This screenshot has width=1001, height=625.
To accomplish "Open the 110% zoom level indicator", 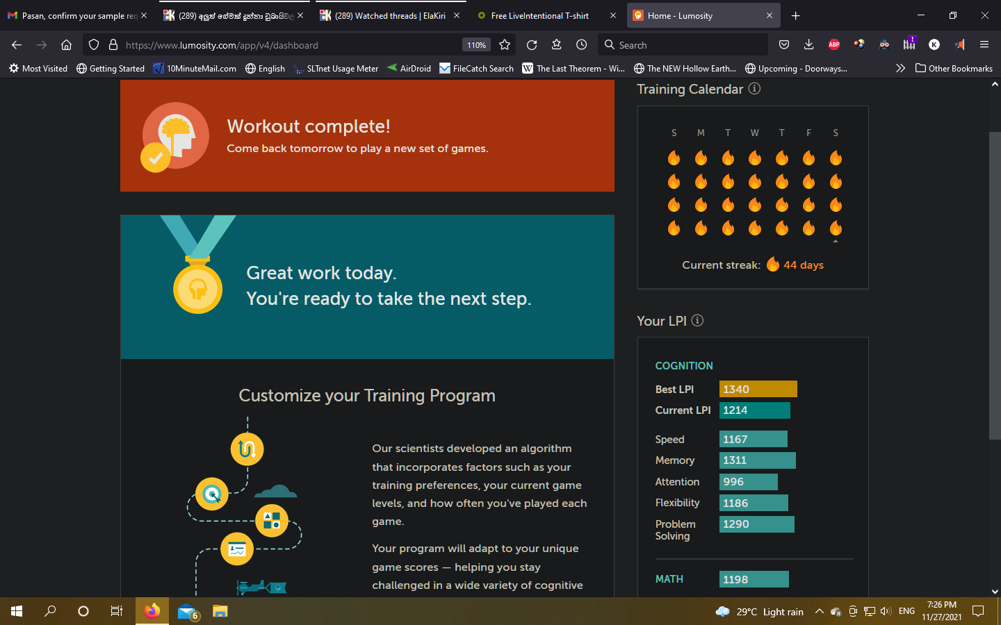I will [476, 45].
